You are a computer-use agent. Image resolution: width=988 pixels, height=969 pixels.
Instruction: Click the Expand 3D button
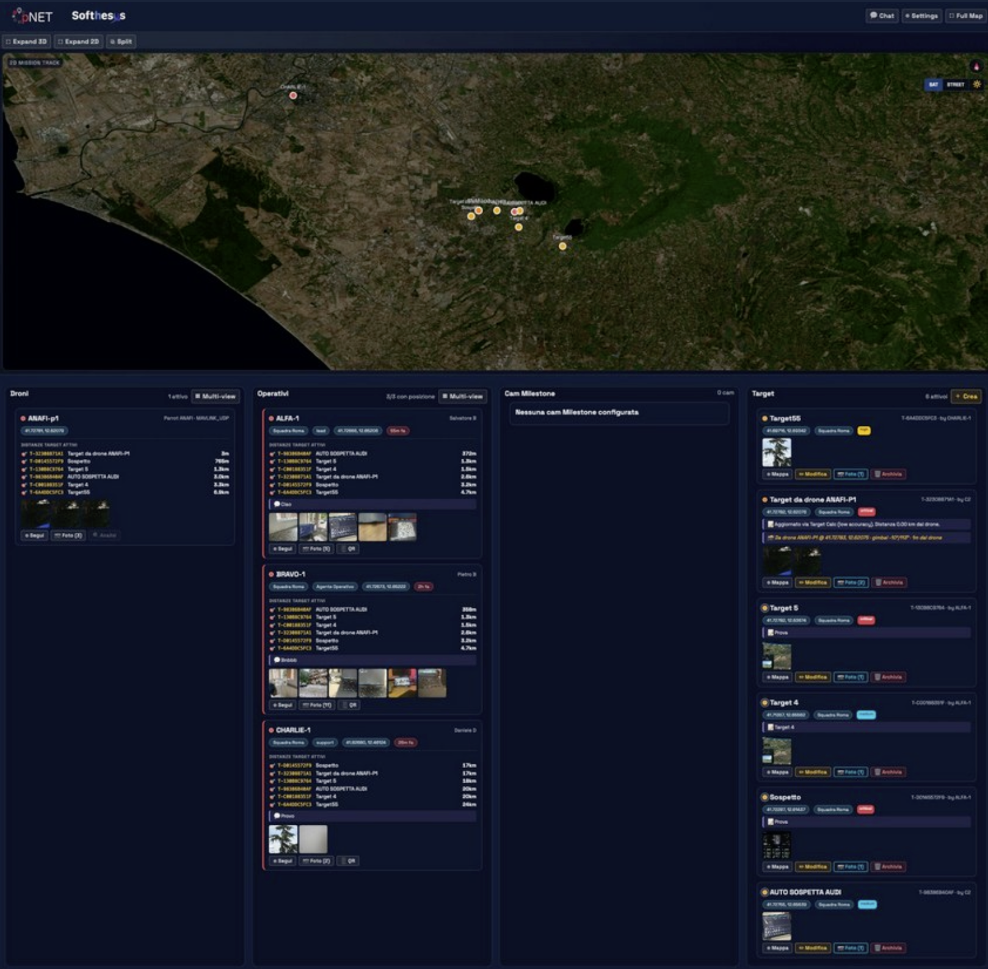click(26, 42)
